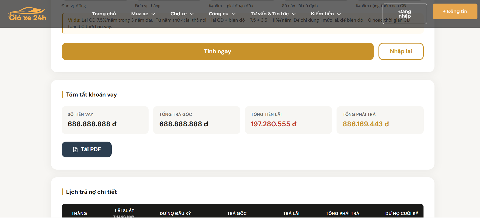This screenshot has width=480, height=218.
Task: Click the TỔNG TRẢ GỐC card label
Action: click(x=176, y=115)
